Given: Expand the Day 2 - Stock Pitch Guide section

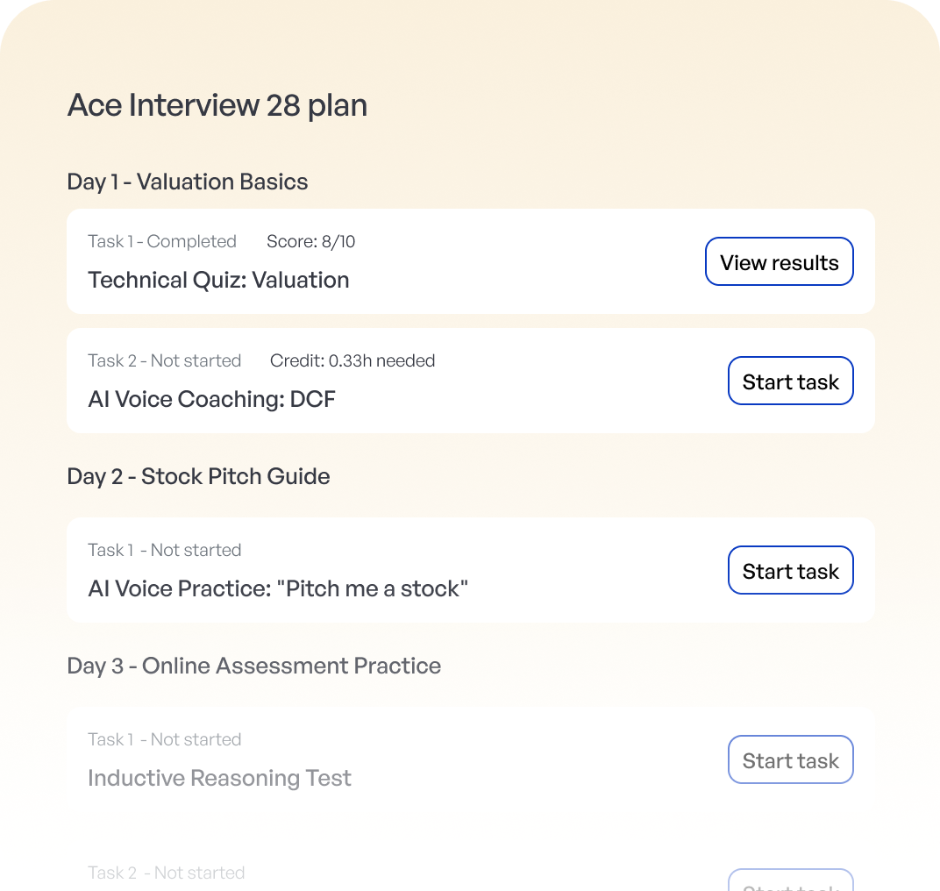Looking at the screenshot, I should click(x=198, y=476).
